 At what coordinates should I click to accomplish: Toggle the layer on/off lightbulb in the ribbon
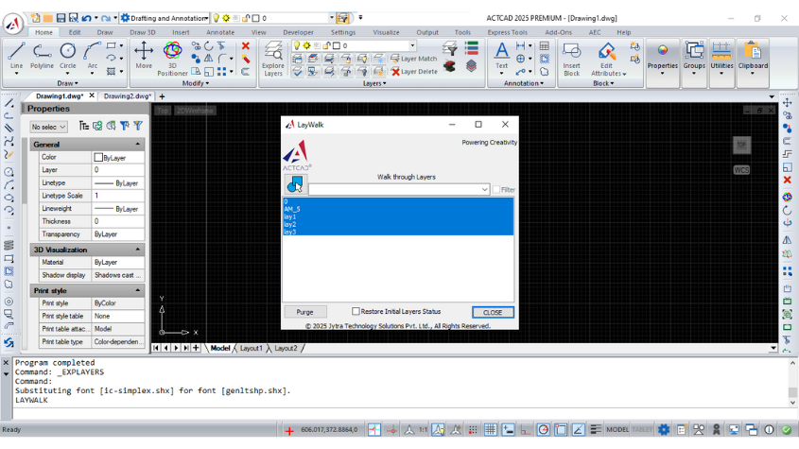click(297, 46)
